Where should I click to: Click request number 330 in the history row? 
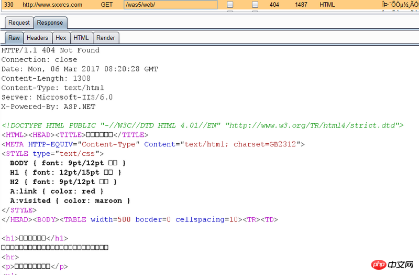click(x=9, y=5)
